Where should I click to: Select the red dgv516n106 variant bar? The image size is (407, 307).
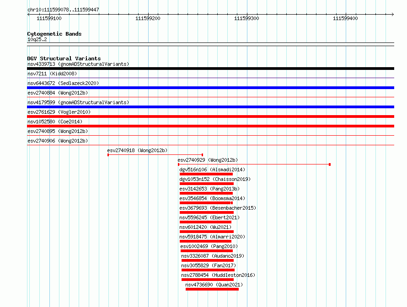[206, 174]
